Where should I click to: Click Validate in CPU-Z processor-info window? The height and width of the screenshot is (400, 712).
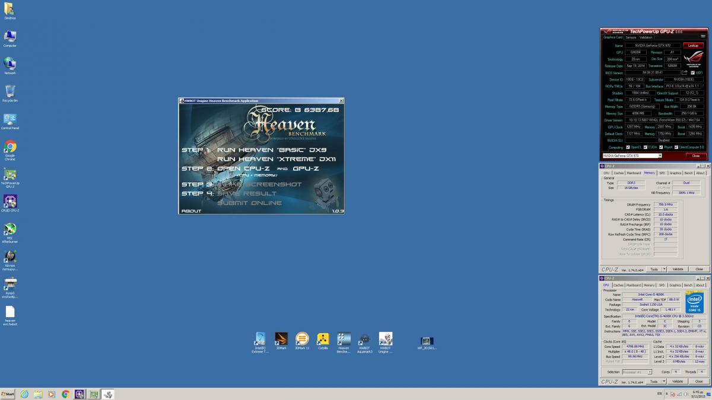(678, 382)
